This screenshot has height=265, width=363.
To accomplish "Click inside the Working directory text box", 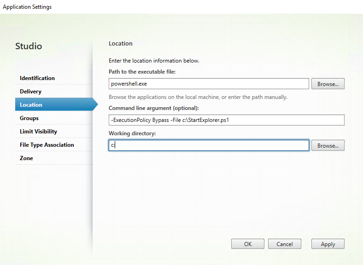I will pos(208,145).
